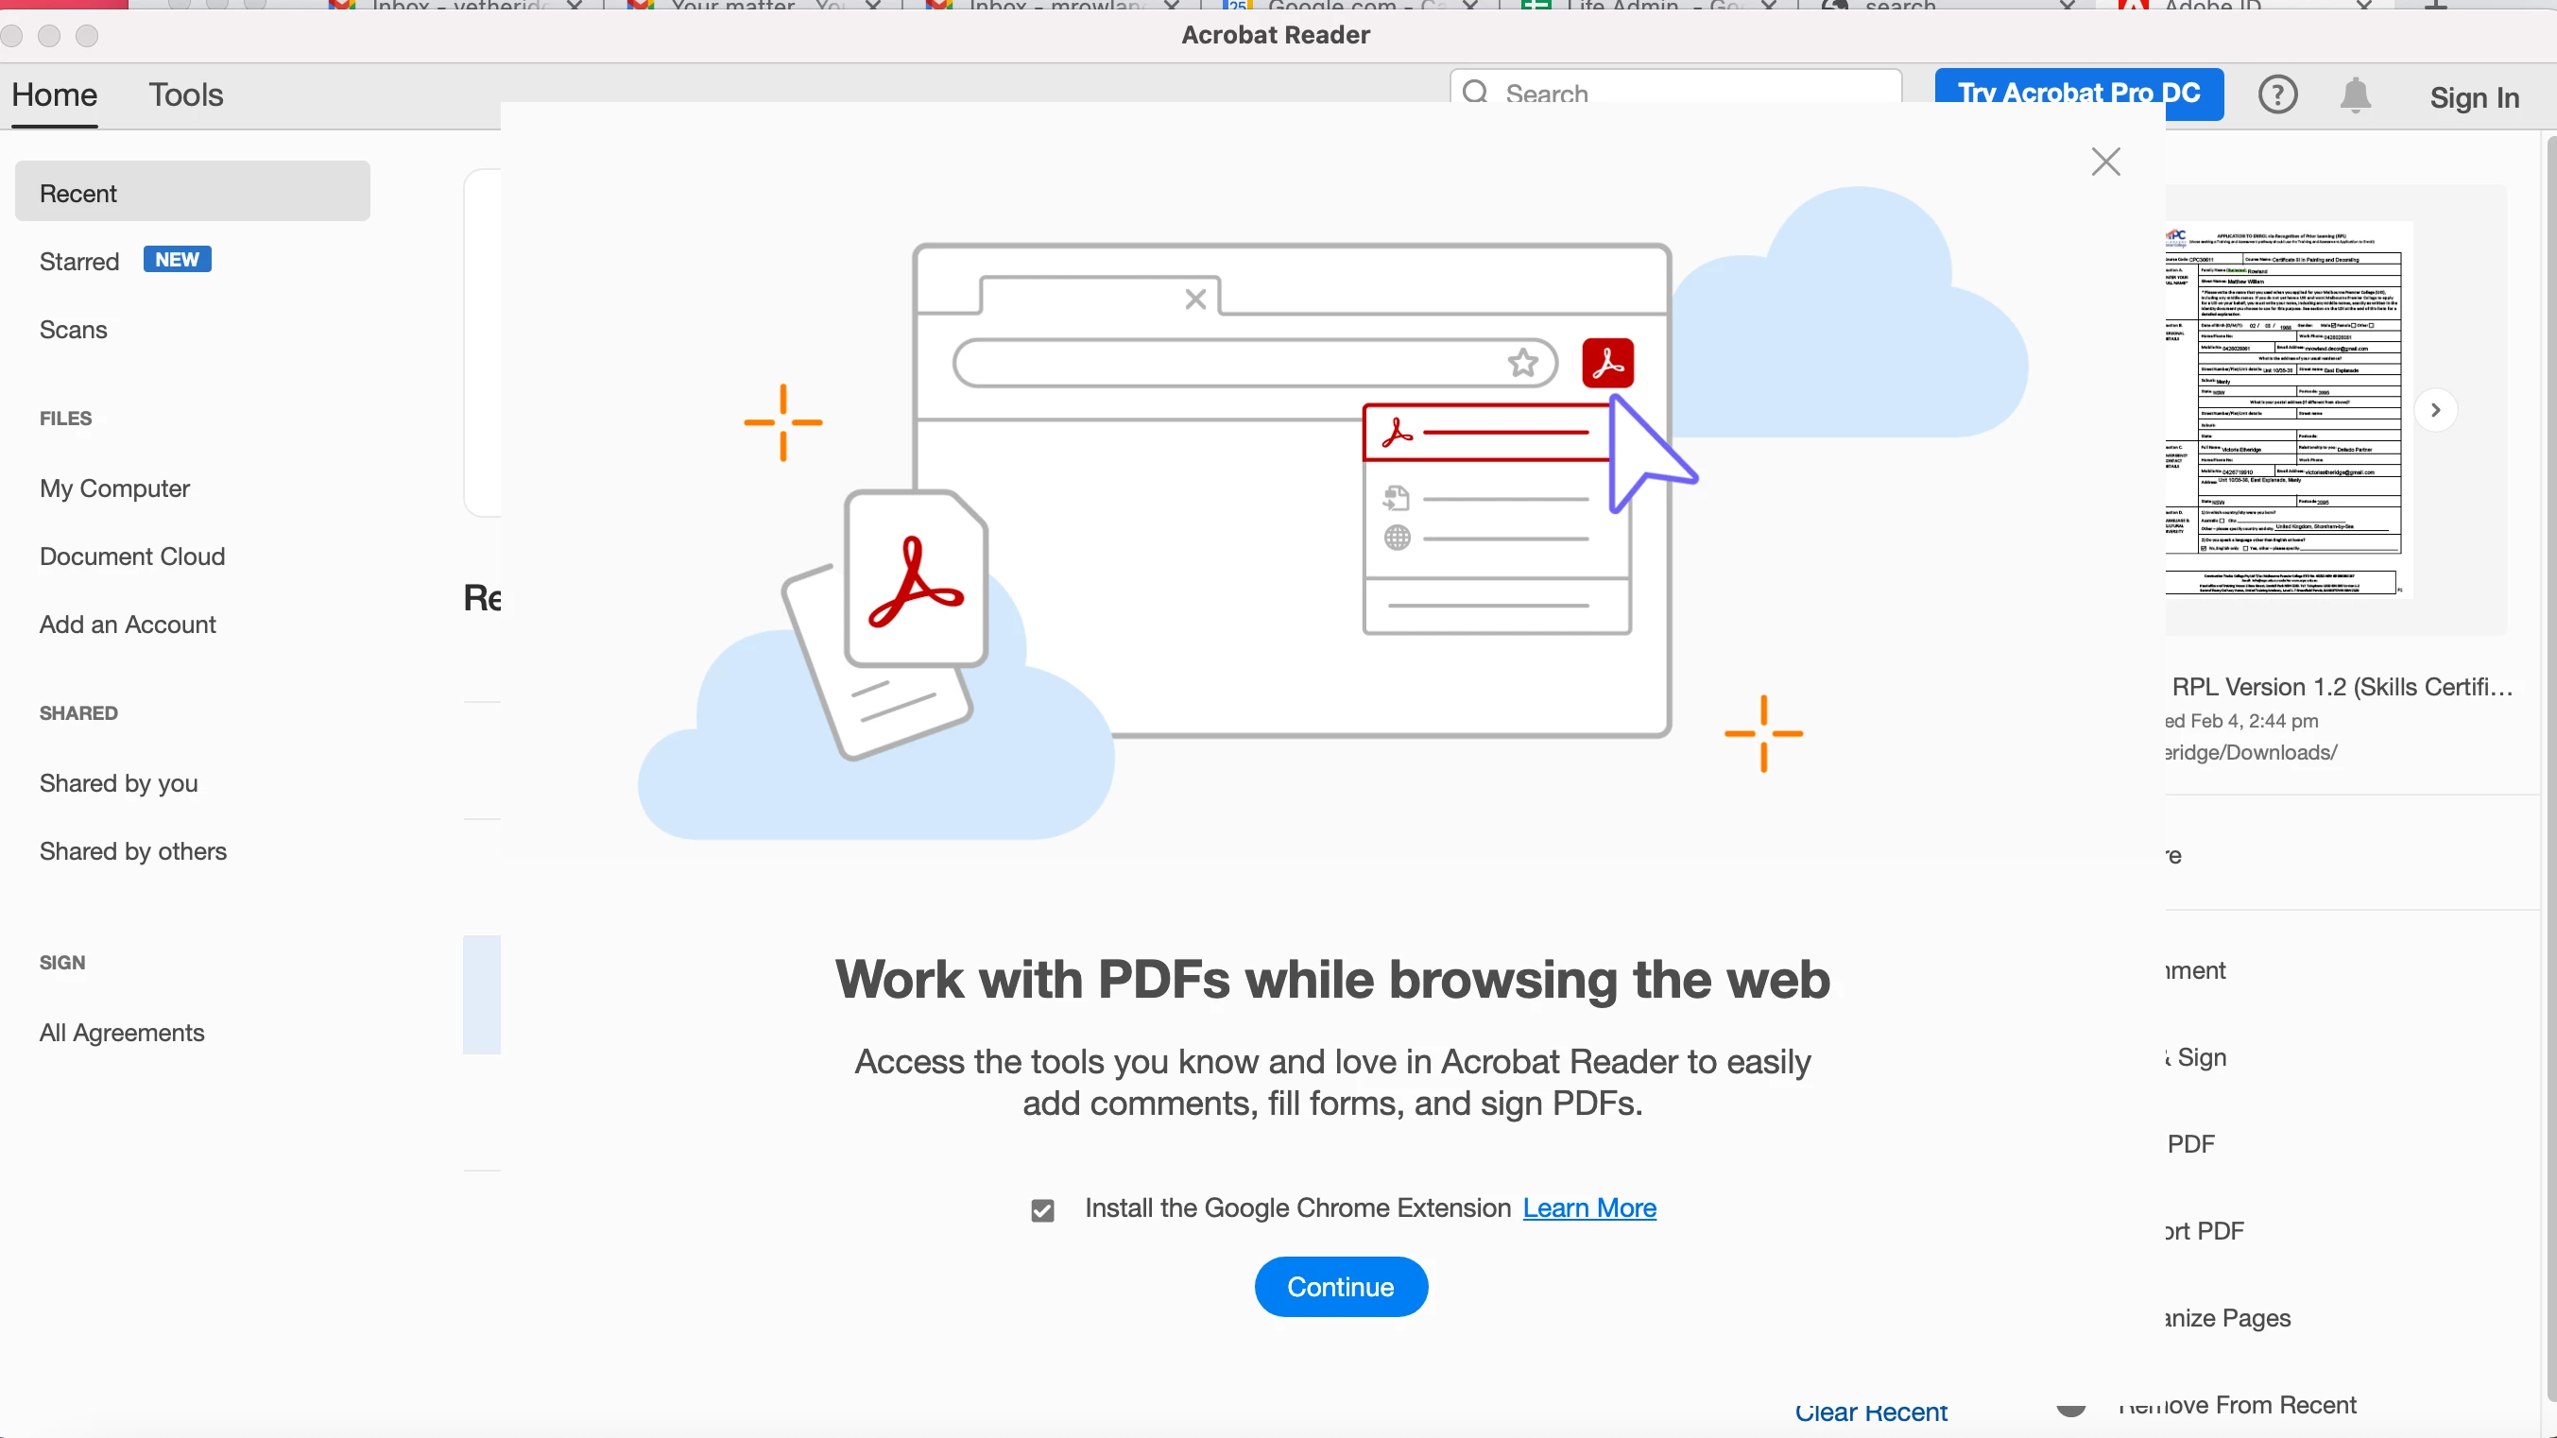Image resolution: width=2557 pixels, height=1438 pixels.
Task: Click Try Acrobat Pro DC button
Action: click(2078, 94)
